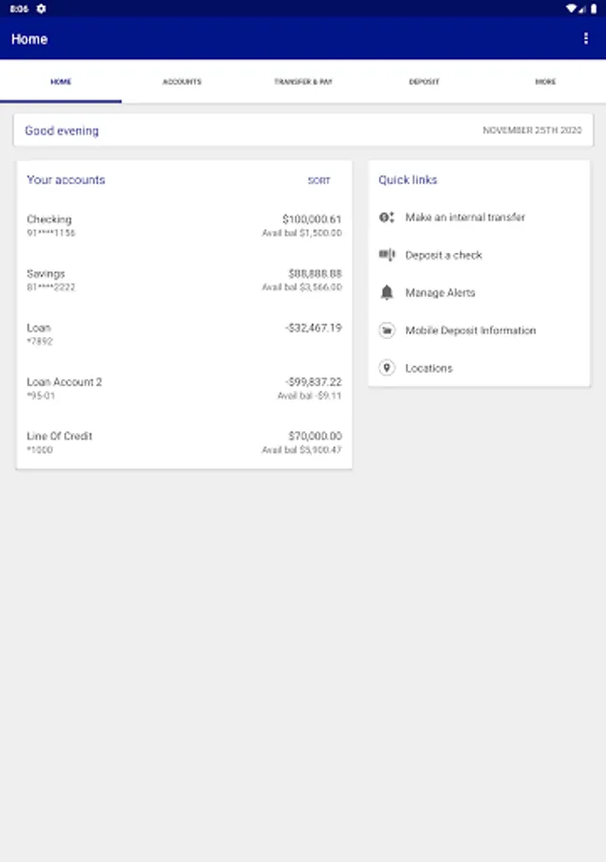
Task: Select the Loan Account 2 entry
Action: click(184, 388)
